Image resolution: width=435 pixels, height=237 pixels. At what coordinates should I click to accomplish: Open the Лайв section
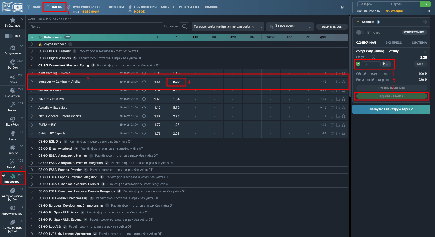coord(34,7)
